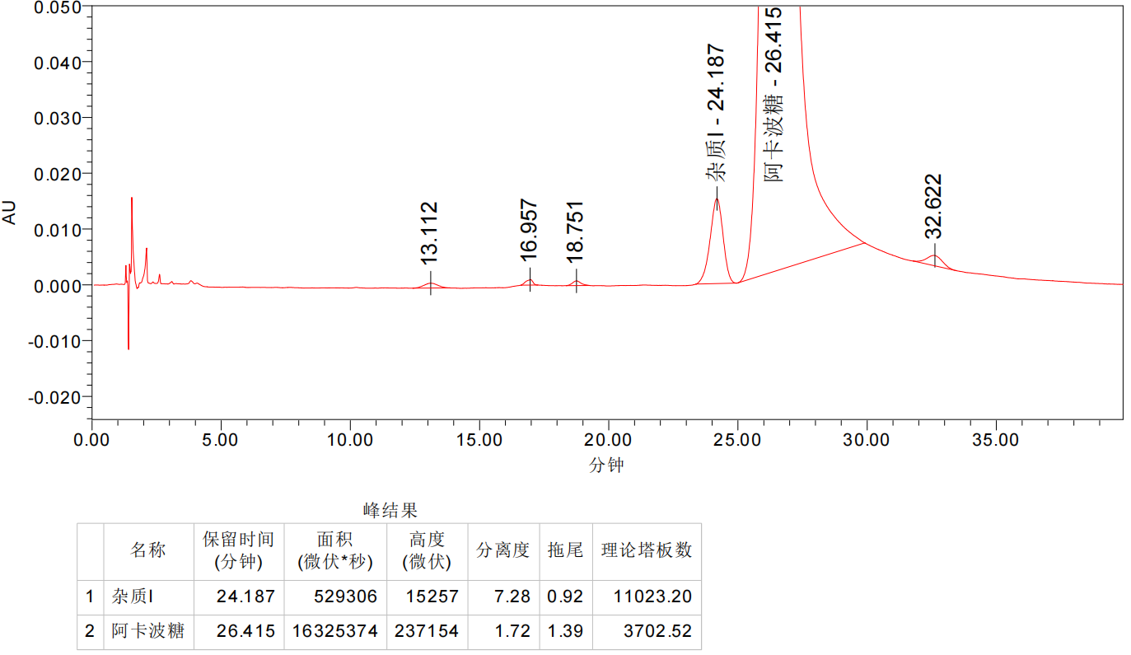The width and height of the screenshot is (1131, 655).
Task: Click the AU y-axis label
Action: pyautogui.click(x=10, y=213)
